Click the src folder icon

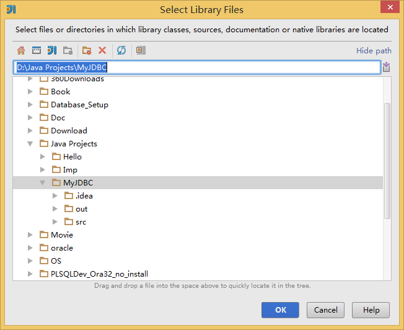click(69, 221)
